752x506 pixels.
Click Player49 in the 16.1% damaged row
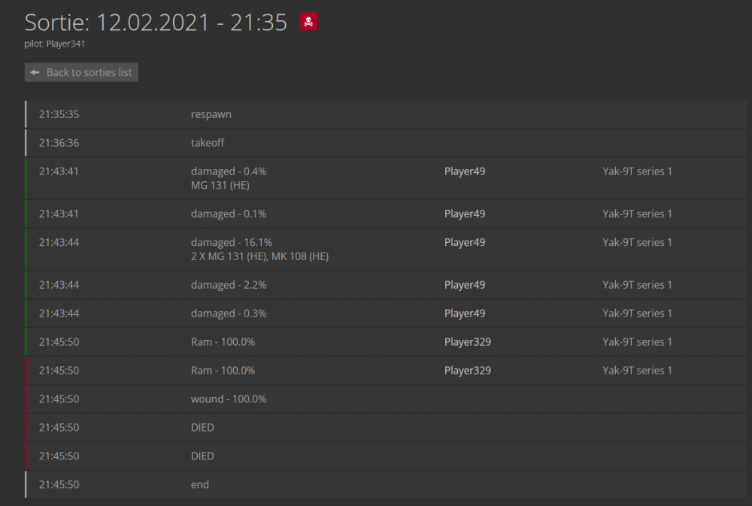[465, 243]
